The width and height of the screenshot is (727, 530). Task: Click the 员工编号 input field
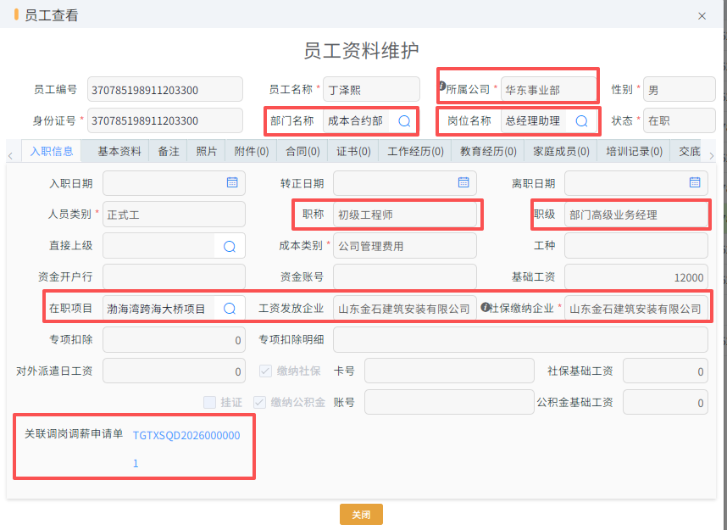165,90
